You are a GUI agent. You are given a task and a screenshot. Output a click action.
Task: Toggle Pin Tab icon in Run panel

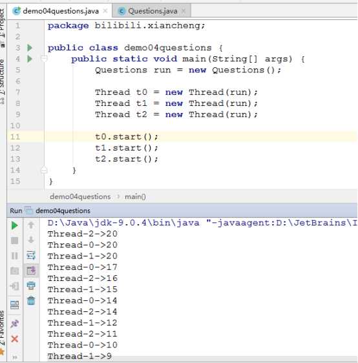(15, 323)
